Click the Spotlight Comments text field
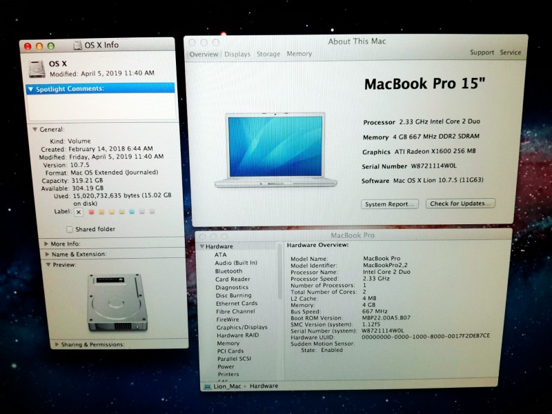Image resolution: width=552 pixels, height=414 pixels. coord(101,107)
